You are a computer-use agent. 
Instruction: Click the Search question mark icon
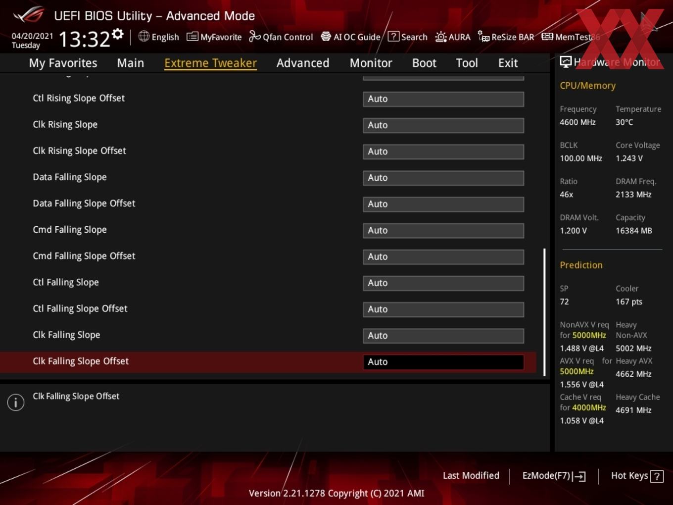pyautogui.click(x=393, y=36)
